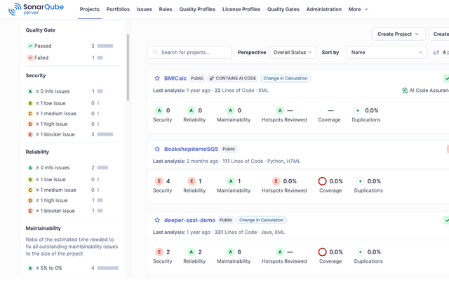Image resolution: width=449 pixels, height=281 pixels.
Task: Filter Reliability by C medium issue
Action: point(70,190)
